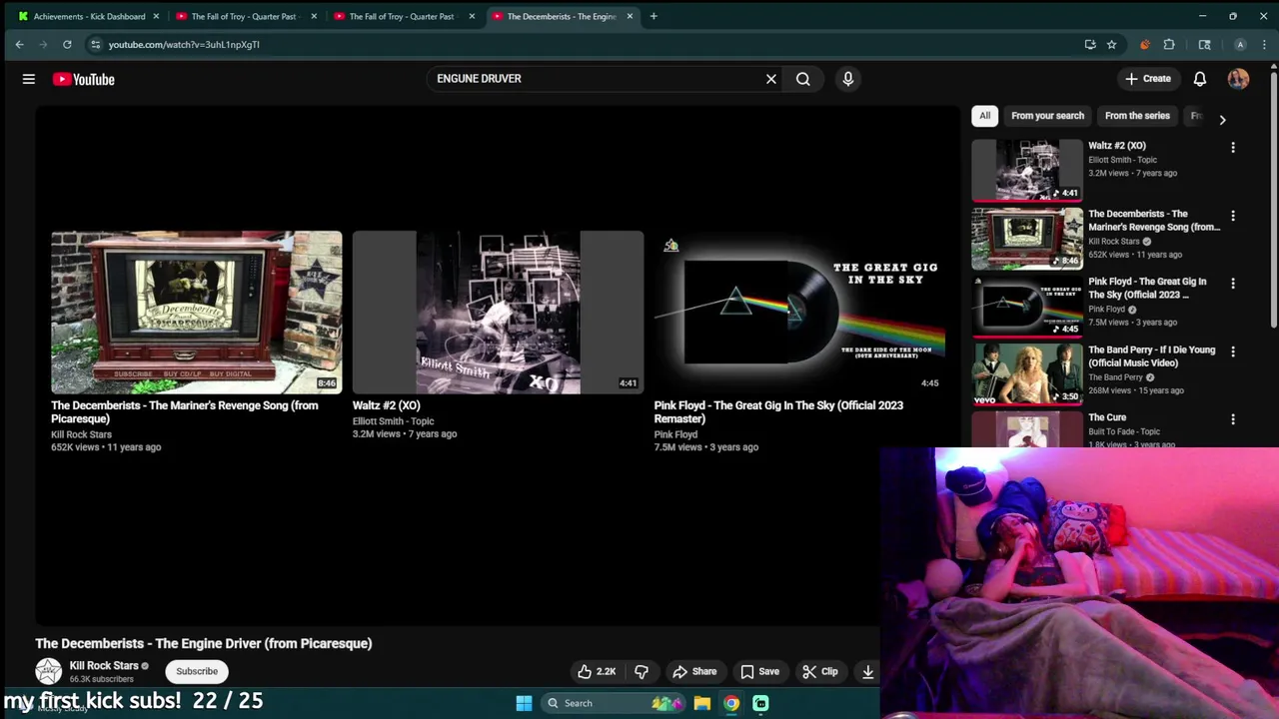Click the Windows taskbar Search box

(614, 703)
